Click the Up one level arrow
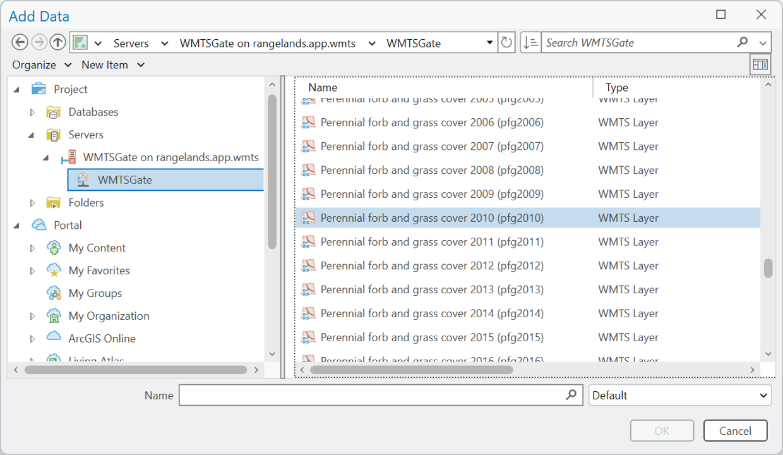The width and height of the screenshot is (783, 455). point(57,42)
